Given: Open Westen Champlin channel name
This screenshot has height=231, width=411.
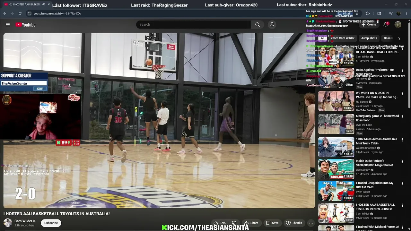Looking at the screenshot, I should coord(366,148).
